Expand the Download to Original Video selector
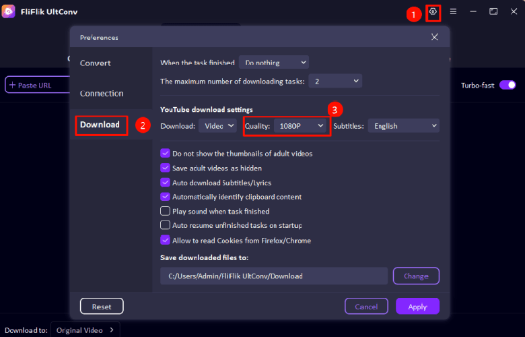This screenshot has width=525, height=337. (85, 330)
